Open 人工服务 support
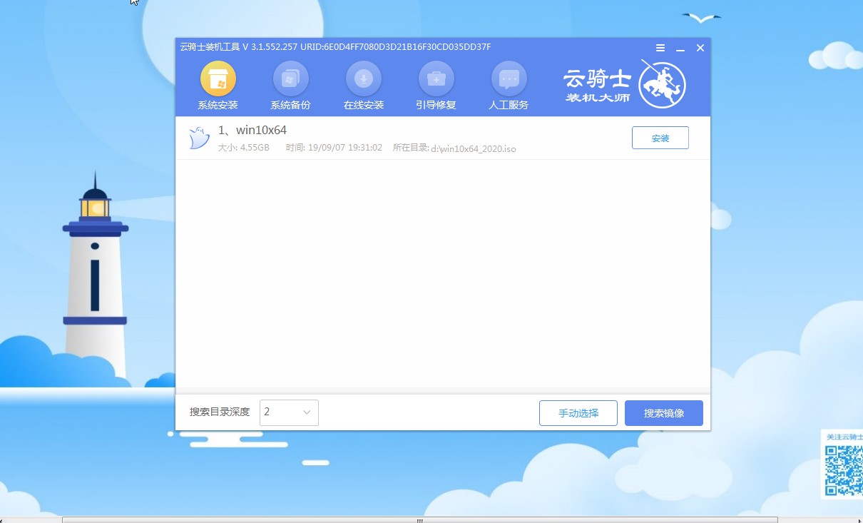Viewport: 863px width, 523px height. (x=509, y=84)
